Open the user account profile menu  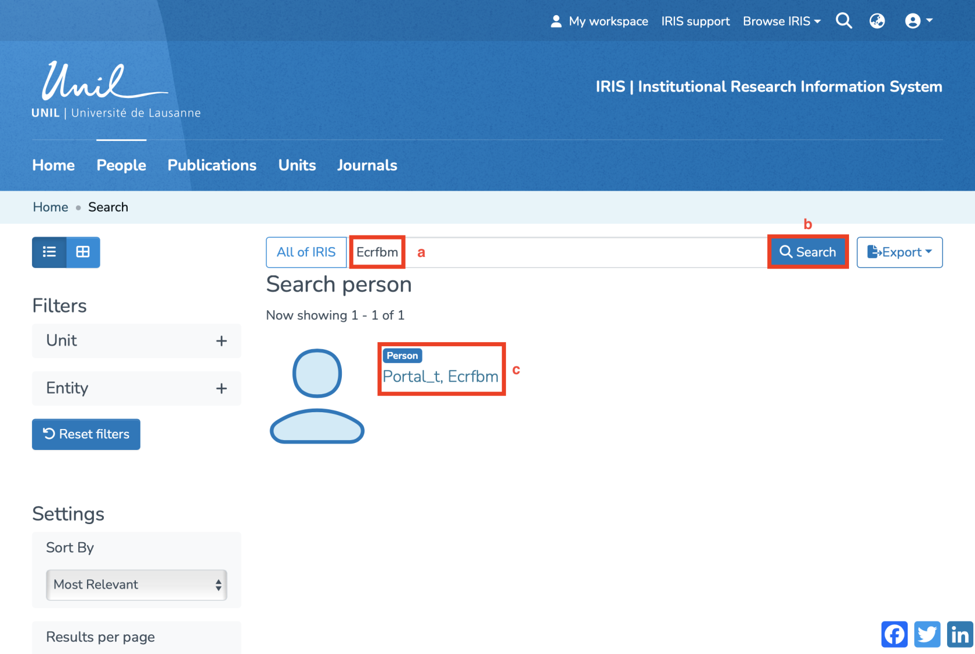[918, 21]
